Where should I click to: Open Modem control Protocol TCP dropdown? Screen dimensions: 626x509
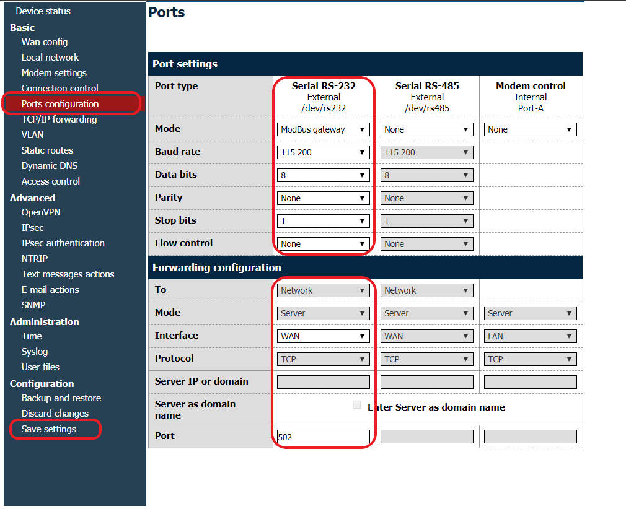point(530,359)
